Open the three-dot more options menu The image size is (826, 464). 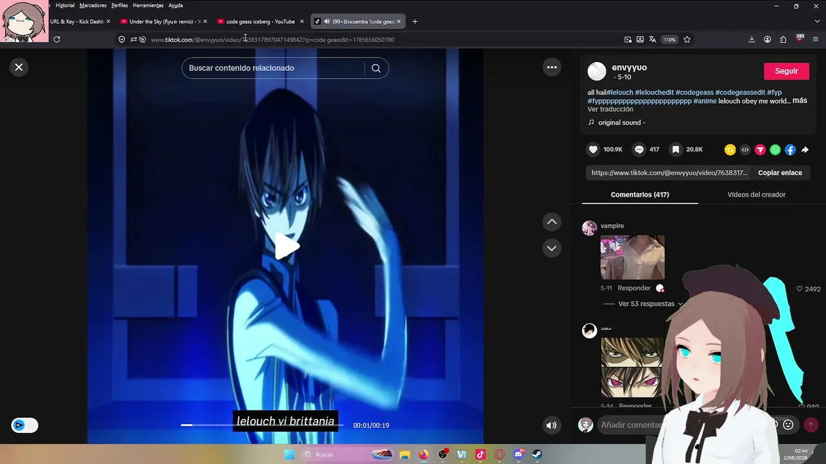[552, 67]
